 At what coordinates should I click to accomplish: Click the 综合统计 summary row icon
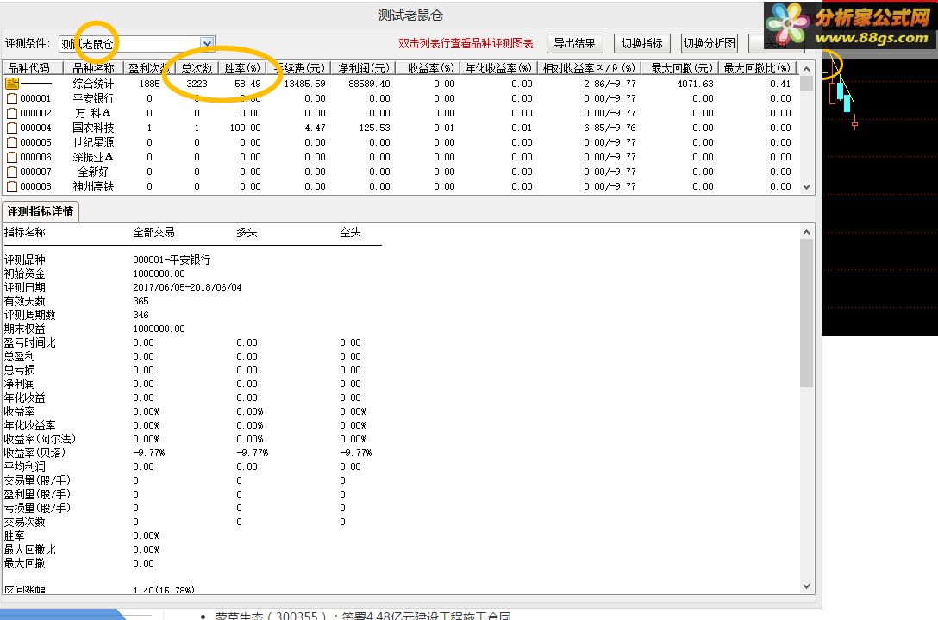point(12,84)
